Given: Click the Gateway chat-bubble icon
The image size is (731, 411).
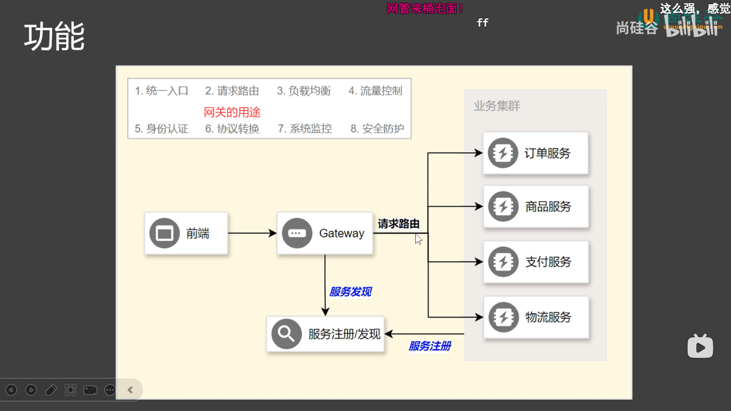Looking at the screenshot, I should [x=297, y=233].
